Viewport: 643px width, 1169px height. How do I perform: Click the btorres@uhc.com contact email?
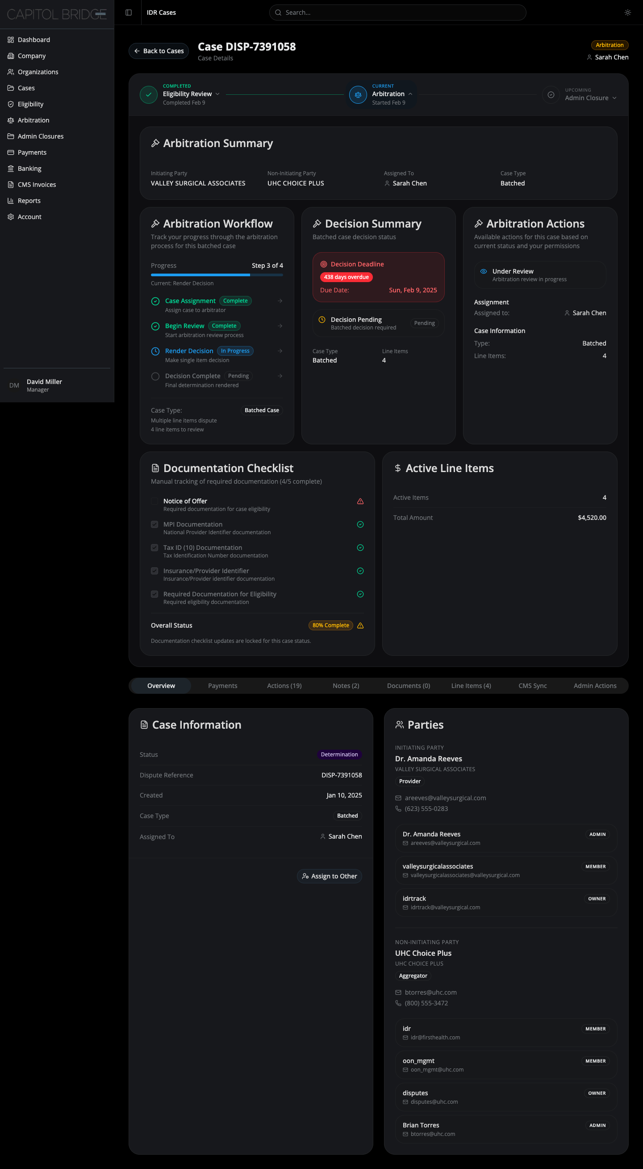coord(430,993)
